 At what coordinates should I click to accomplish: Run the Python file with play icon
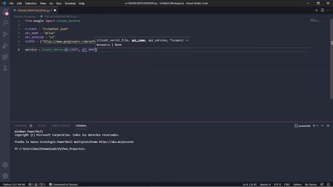(316, 10)
